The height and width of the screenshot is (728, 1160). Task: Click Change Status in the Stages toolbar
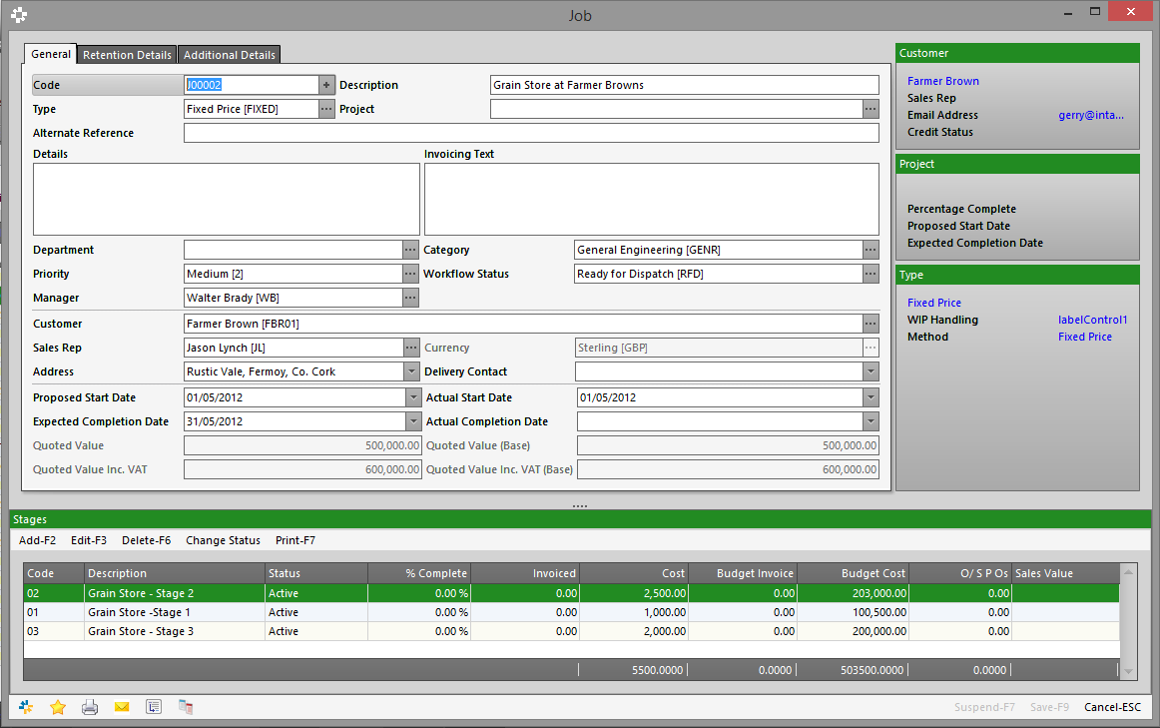click(x=223, y=540)
